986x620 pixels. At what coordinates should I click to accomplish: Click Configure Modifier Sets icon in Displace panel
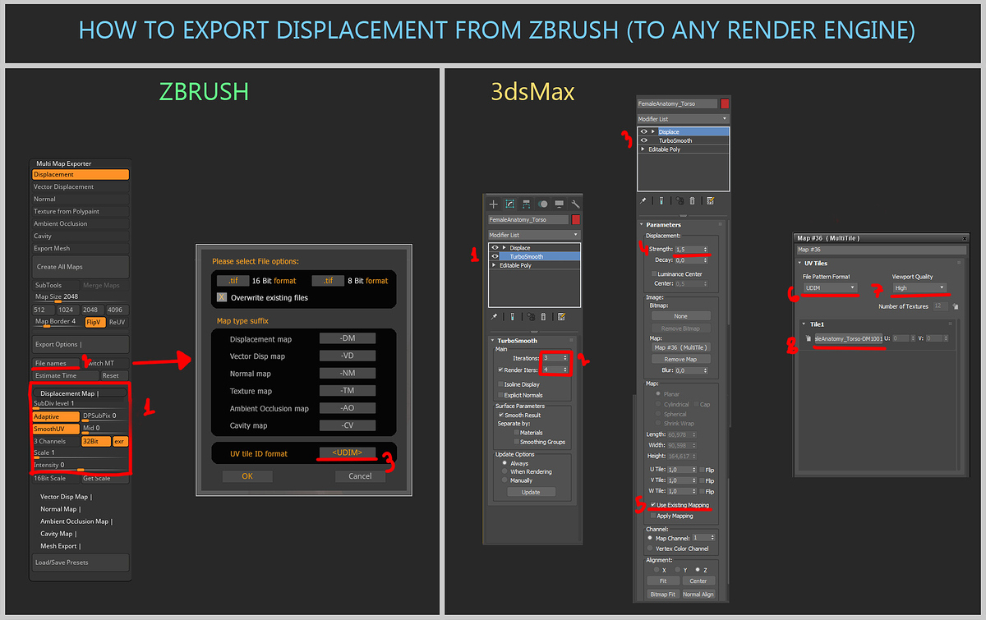click(x=711, y=200)
